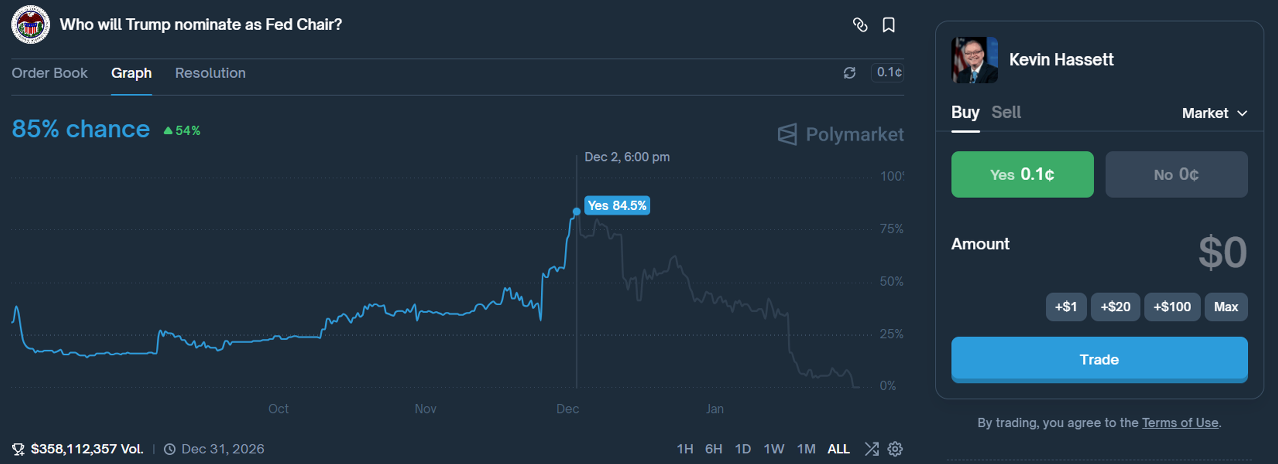Select the No 0¢ outcome button
This screenshot has width=1278, height=464.
(x=1176, y=174)
